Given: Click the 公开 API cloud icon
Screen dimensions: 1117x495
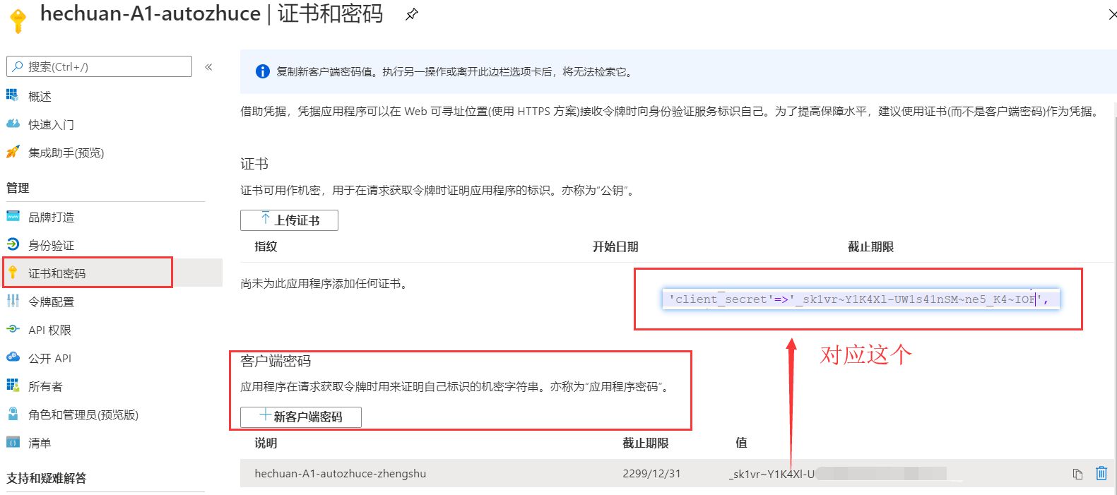Looking at the screenshot, I should 13,357.
